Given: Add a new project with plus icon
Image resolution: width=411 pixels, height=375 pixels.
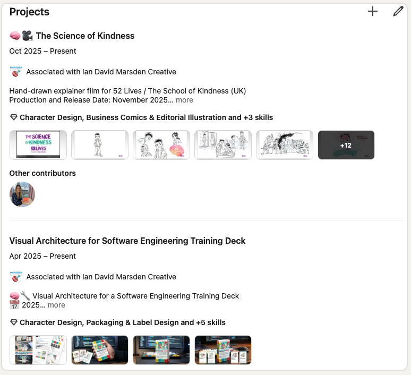Looking at the screenshot, I should 372,11.
